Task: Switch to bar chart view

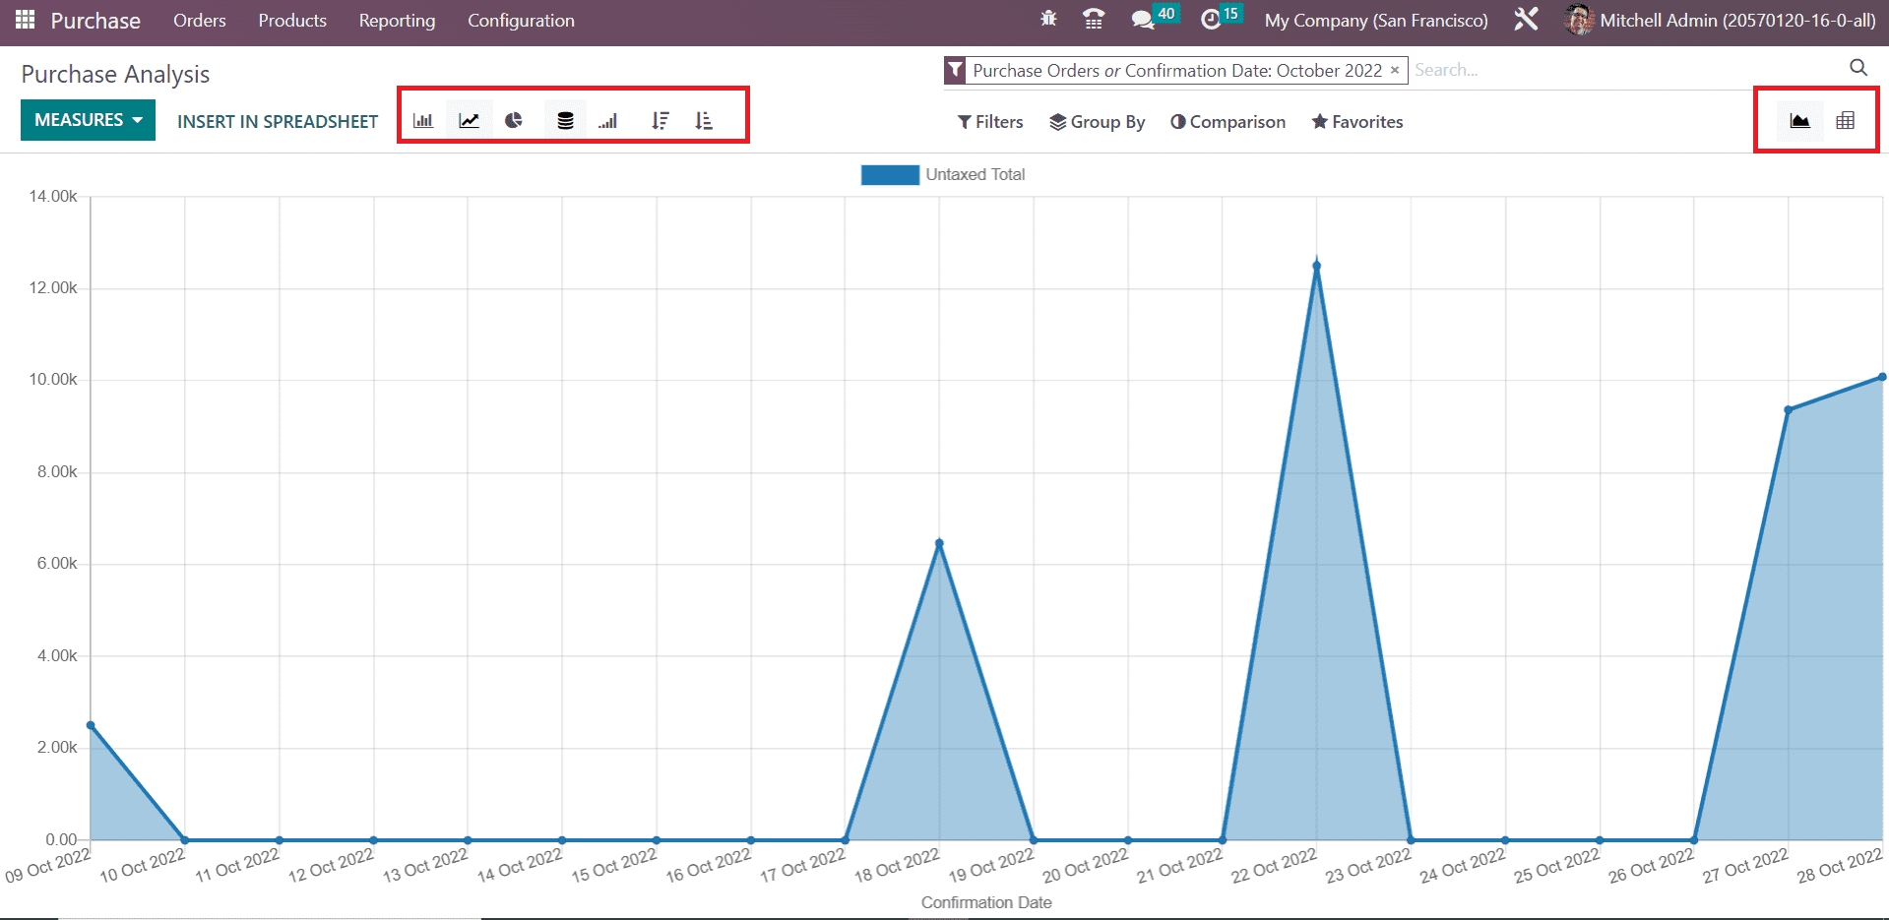Action: pyautogui.click(x=423, y=120)
